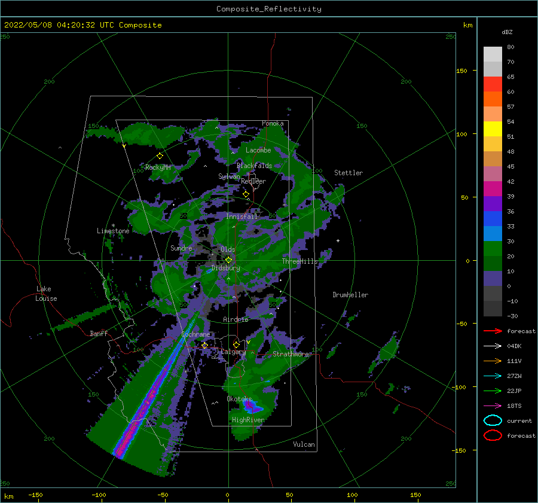Click the Strathmore city label

291,354
